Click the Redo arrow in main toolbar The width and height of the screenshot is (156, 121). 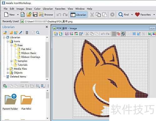[65, 15]
